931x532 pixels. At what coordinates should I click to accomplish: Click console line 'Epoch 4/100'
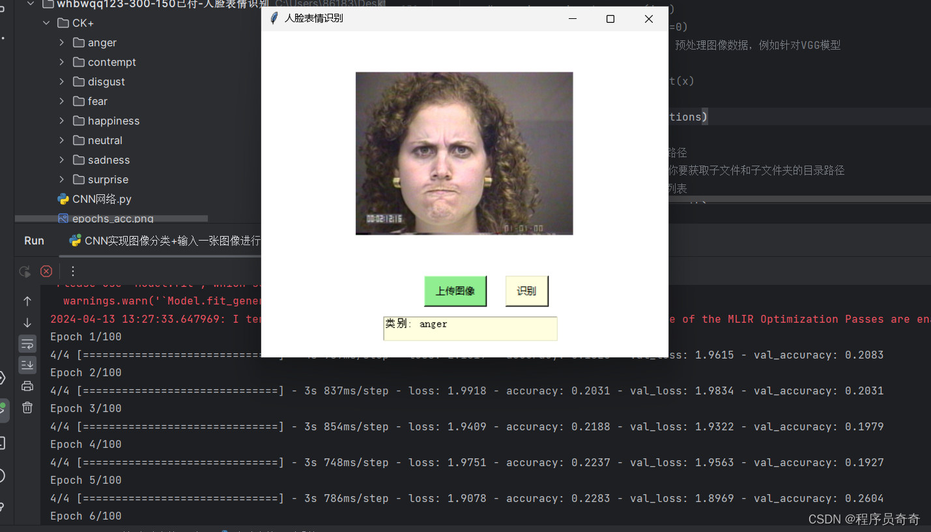pyautogui.click(x=86, y=445)
